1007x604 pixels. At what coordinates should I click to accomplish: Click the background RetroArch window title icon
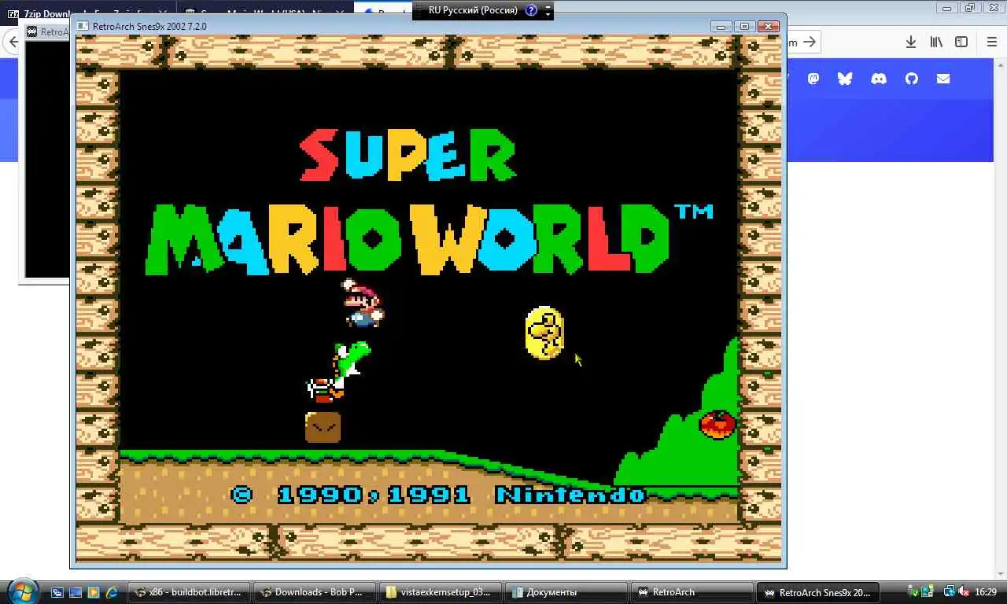click(31, 32)
